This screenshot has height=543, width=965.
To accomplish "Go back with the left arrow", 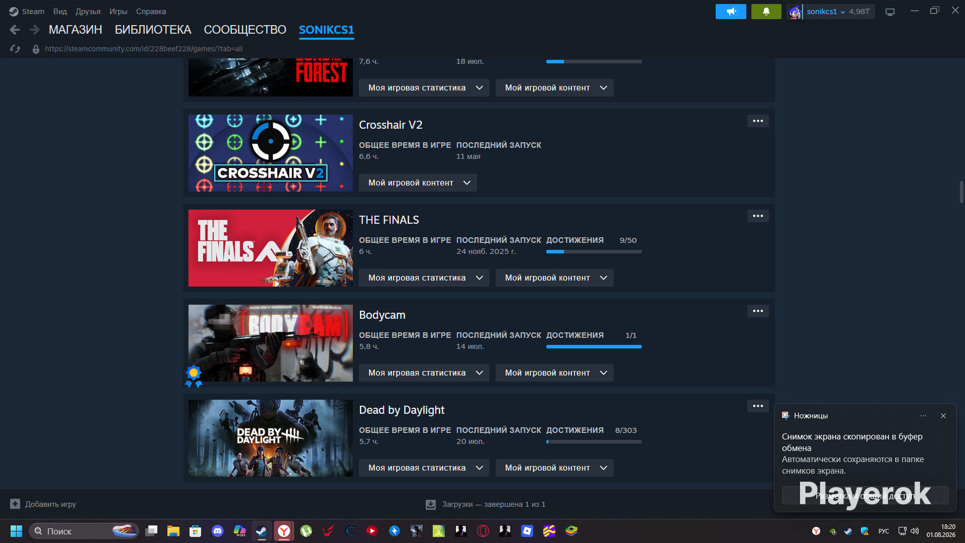I will click(x=15, y=30).
